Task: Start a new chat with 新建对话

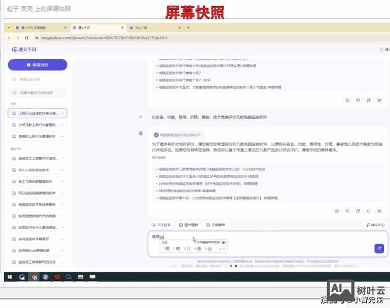Action: tap(38, 65)
